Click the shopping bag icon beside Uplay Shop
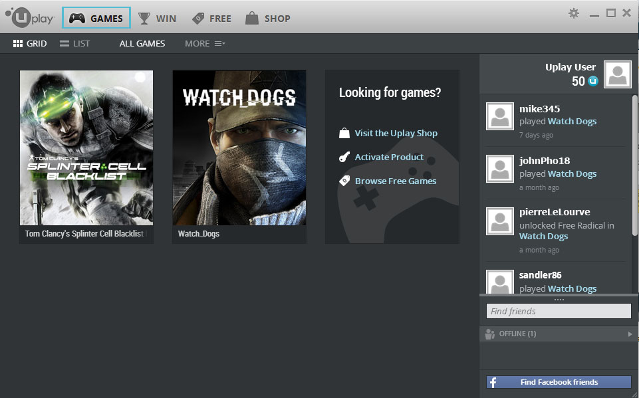This screenshot has height=398, width=639. coord(344,133)
